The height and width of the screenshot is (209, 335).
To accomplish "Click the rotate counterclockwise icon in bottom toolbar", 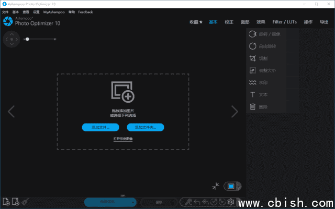I will pyautogui.click(x=214, y=202).
